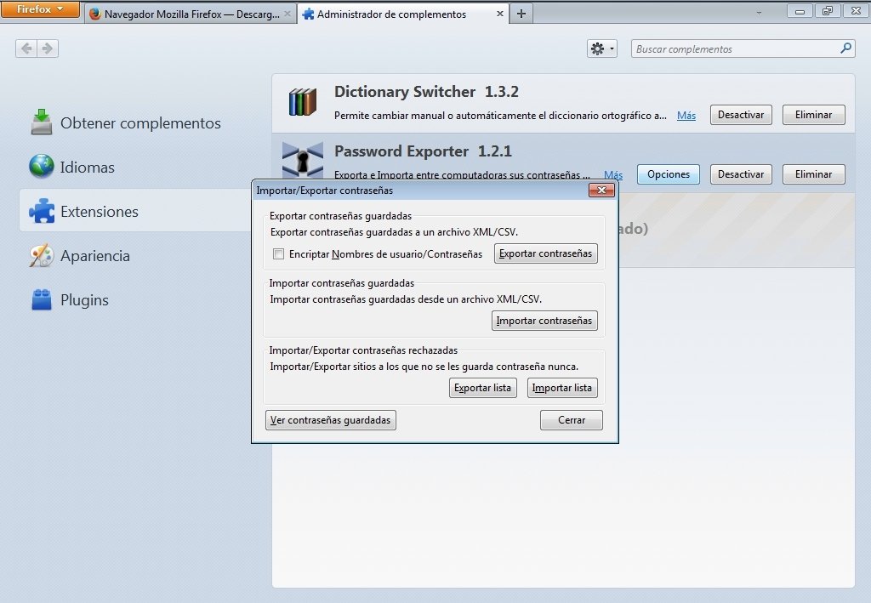The width and height of the screenshot is (871, 603).
Task: Select Extensiones in the sidebar
Action: (136, 211)
